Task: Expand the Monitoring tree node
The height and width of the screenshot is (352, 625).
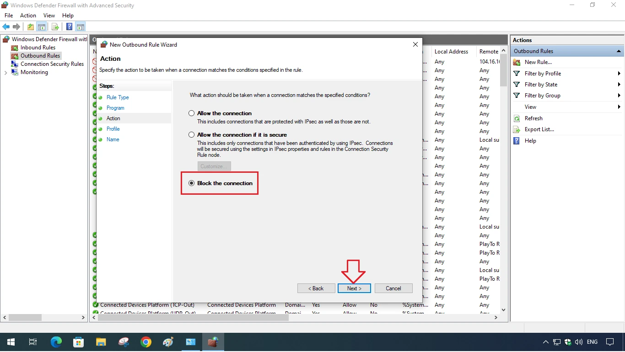Action: click(x=5, y=73)
